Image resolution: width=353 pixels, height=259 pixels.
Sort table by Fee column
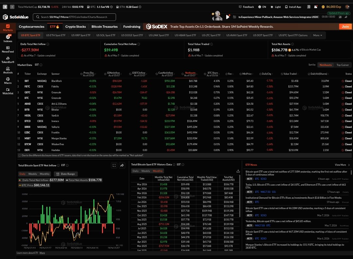point(229,74)
